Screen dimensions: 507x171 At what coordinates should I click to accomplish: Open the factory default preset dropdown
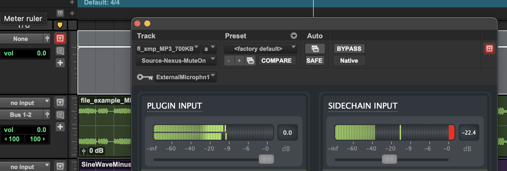point(260,49)
